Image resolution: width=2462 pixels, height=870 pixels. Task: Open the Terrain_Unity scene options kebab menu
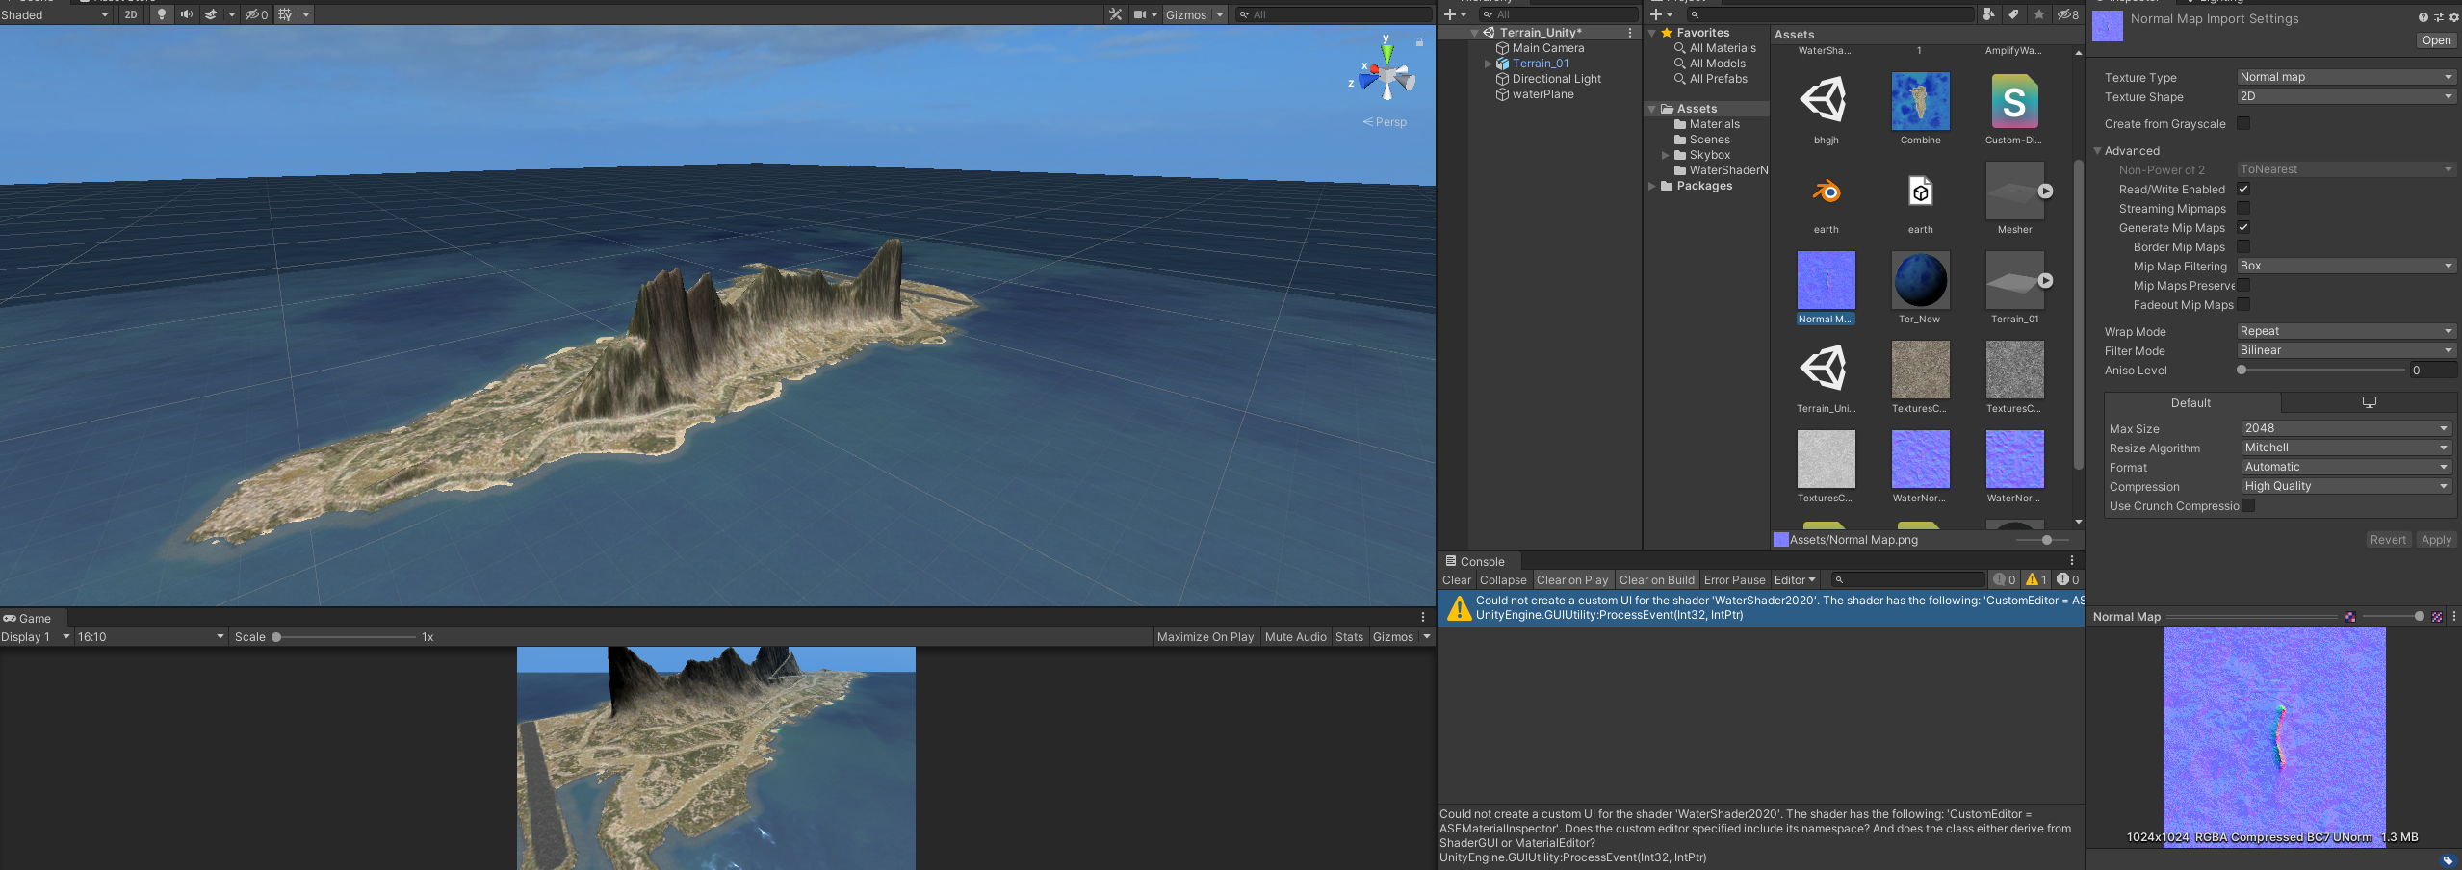[1630, 33]
